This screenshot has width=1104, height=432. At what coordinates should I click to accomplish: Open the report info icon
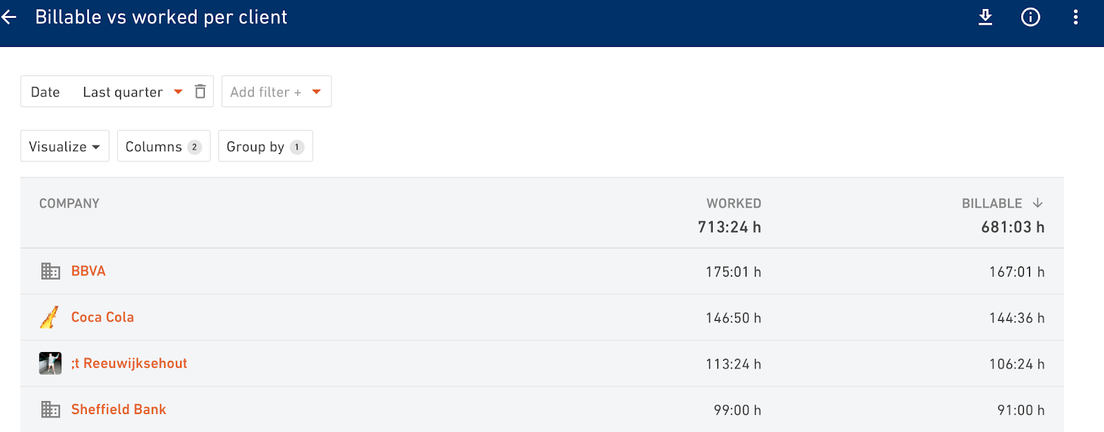pos(1030,17)
